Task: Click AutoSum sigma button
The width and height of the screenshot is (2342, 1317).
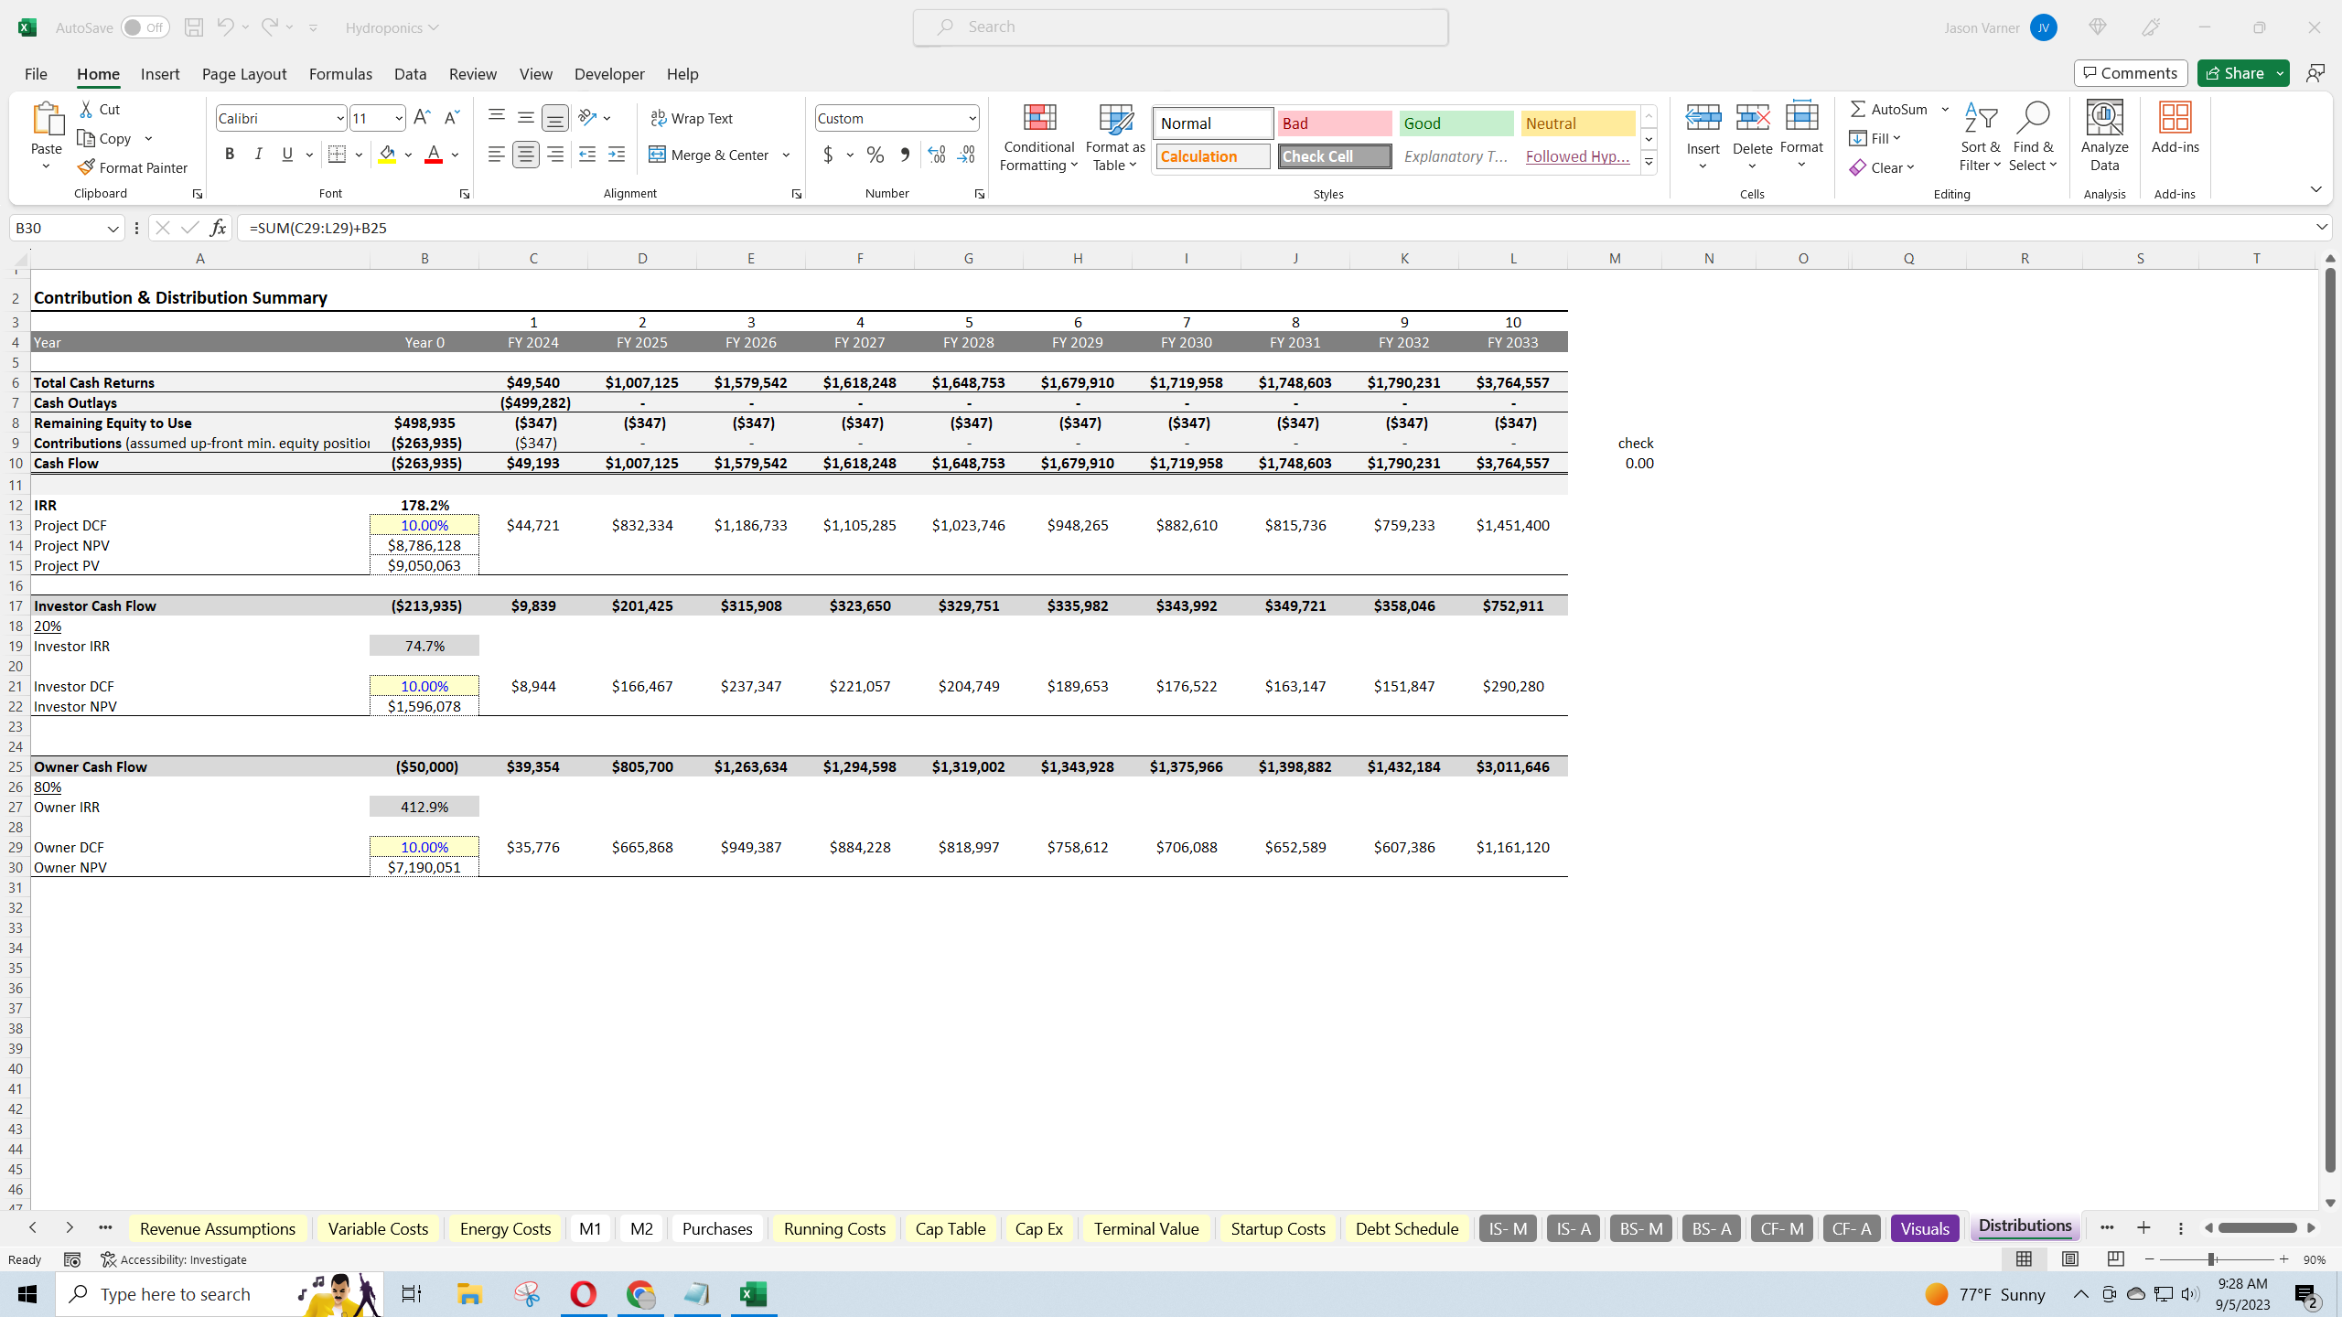Action: 1889,109
